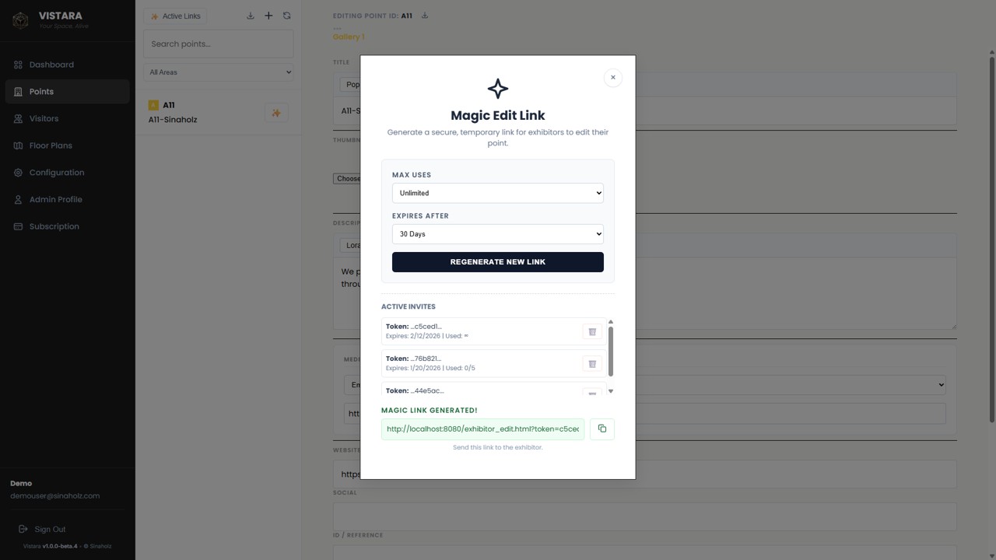
Task: Click the refresh points icon
Action: coord(286,16)
